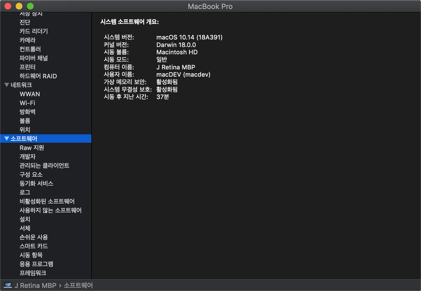Select Wi-Fi in the sidebar
This screenshot has width=421, height=291.
coord(27,103)
